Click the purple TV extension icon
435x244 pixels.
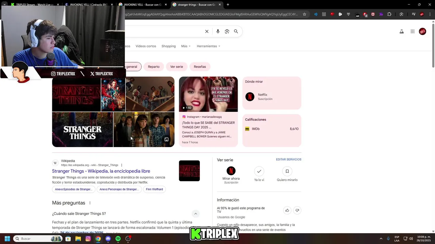381,14
